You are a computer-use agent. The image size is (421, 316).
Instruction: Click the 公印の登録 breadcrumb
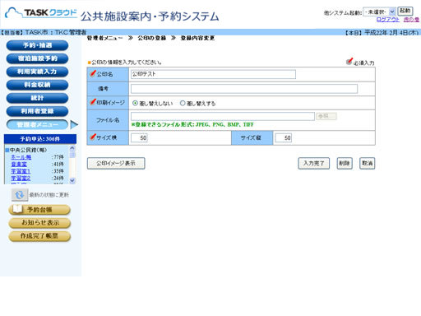152,38
